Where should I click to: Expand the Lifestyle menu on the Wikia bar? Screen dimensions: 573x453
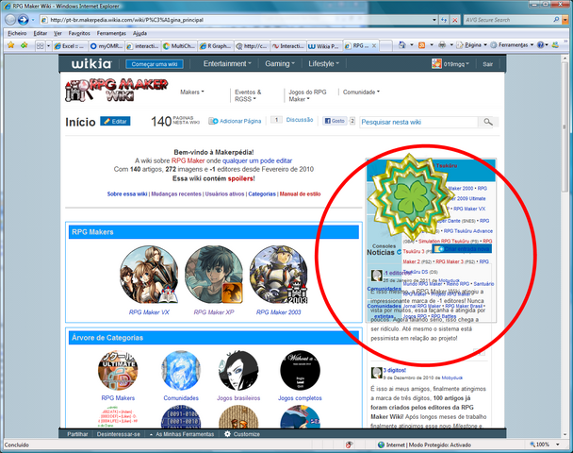pyautogui.click(x=324, y=63)
